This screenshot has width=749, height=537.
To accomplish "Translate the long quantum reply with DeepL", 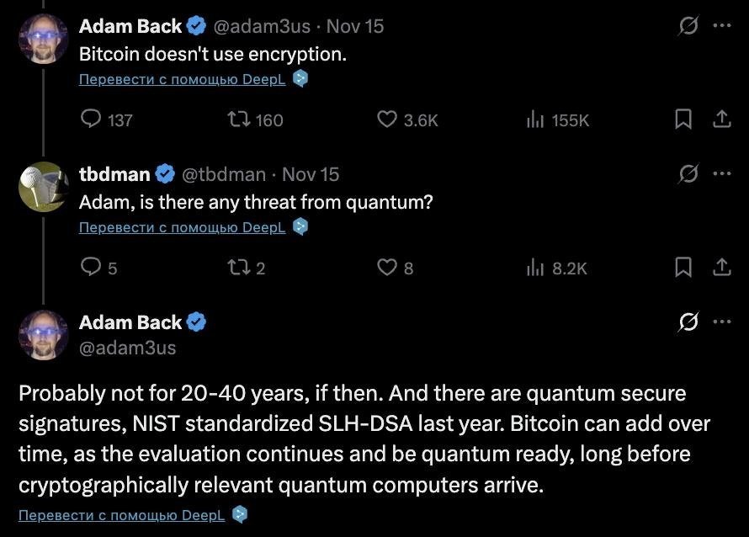I will click(121, 514).
